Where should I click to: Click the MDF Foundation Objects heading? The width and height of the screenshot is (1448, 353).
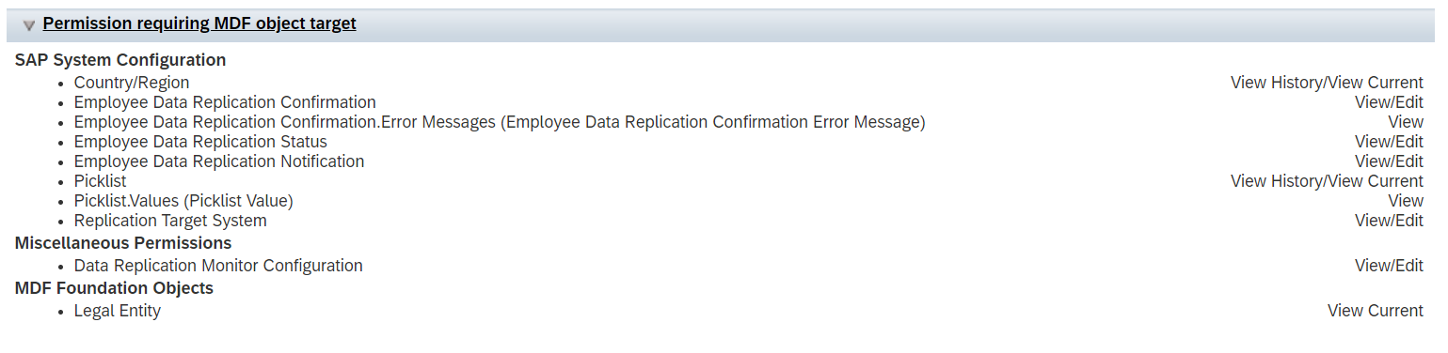114,288
